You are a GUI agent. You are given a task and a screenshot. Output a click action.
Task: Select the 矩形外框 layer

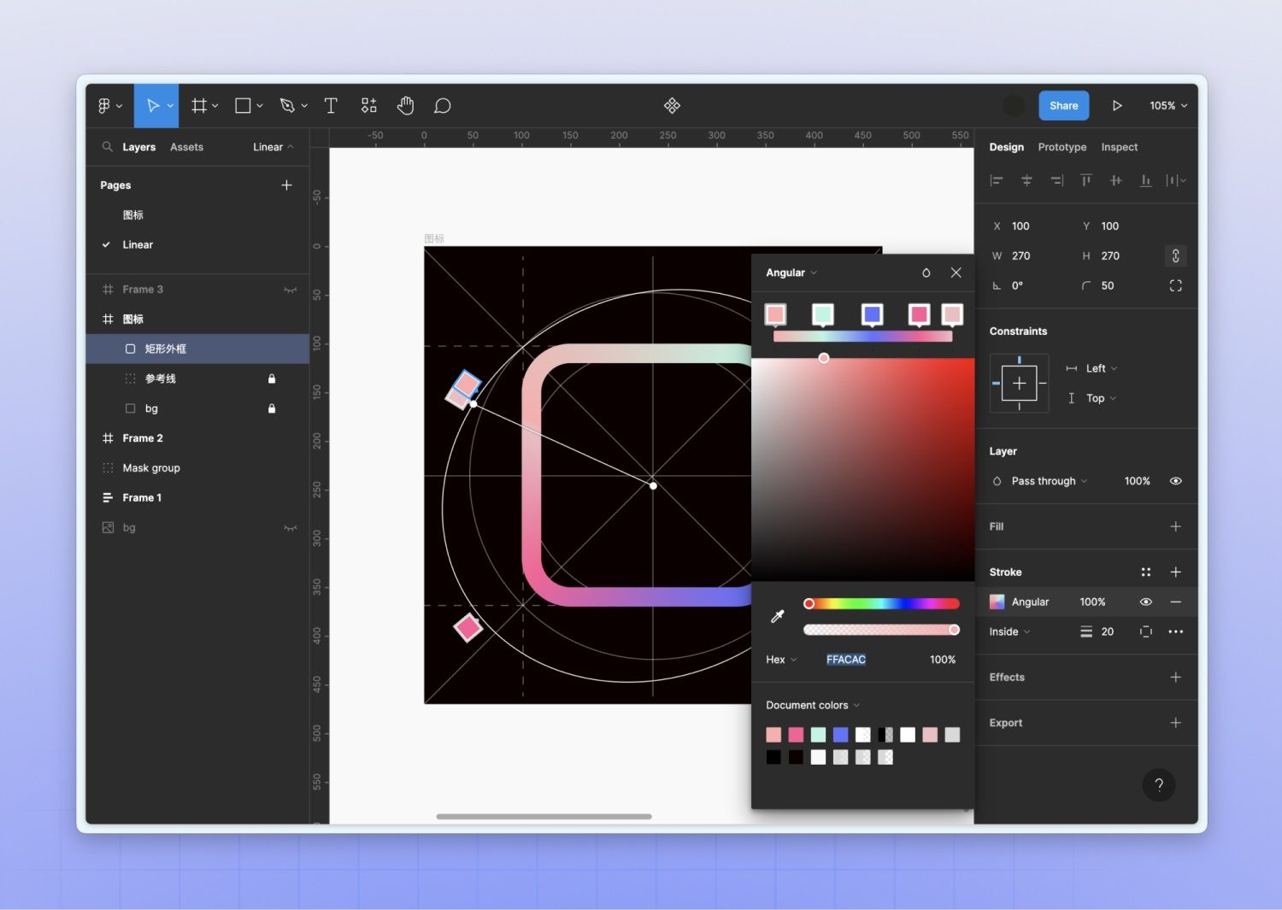[197, 349]
